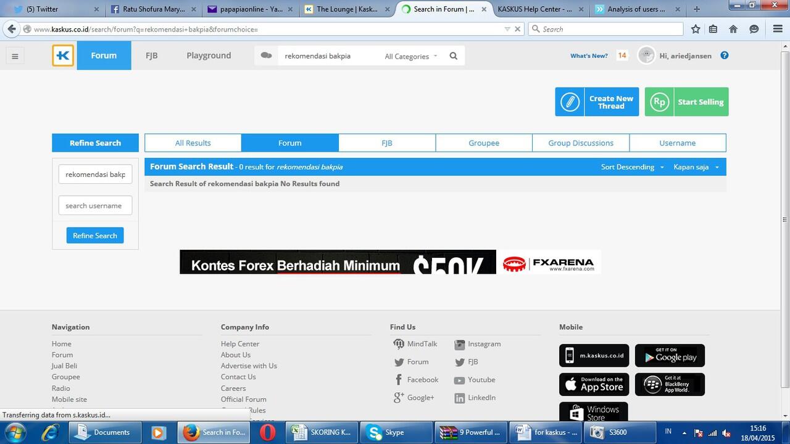790x444 pixels.
Task: Select the Username results tab
Action: (x=678, y=143)
